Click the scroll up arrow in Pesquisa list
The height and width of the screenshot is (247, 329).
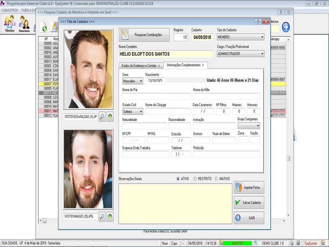[289, 40]
